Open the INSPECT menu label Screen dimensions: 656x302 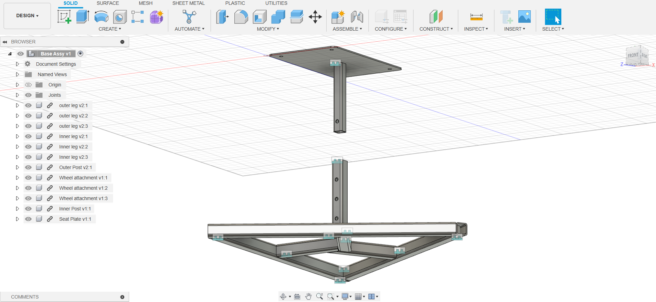476,29
